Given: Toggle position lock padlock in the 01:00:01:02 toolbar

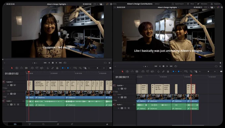Looking at the screenshot, I should [57, 68].
